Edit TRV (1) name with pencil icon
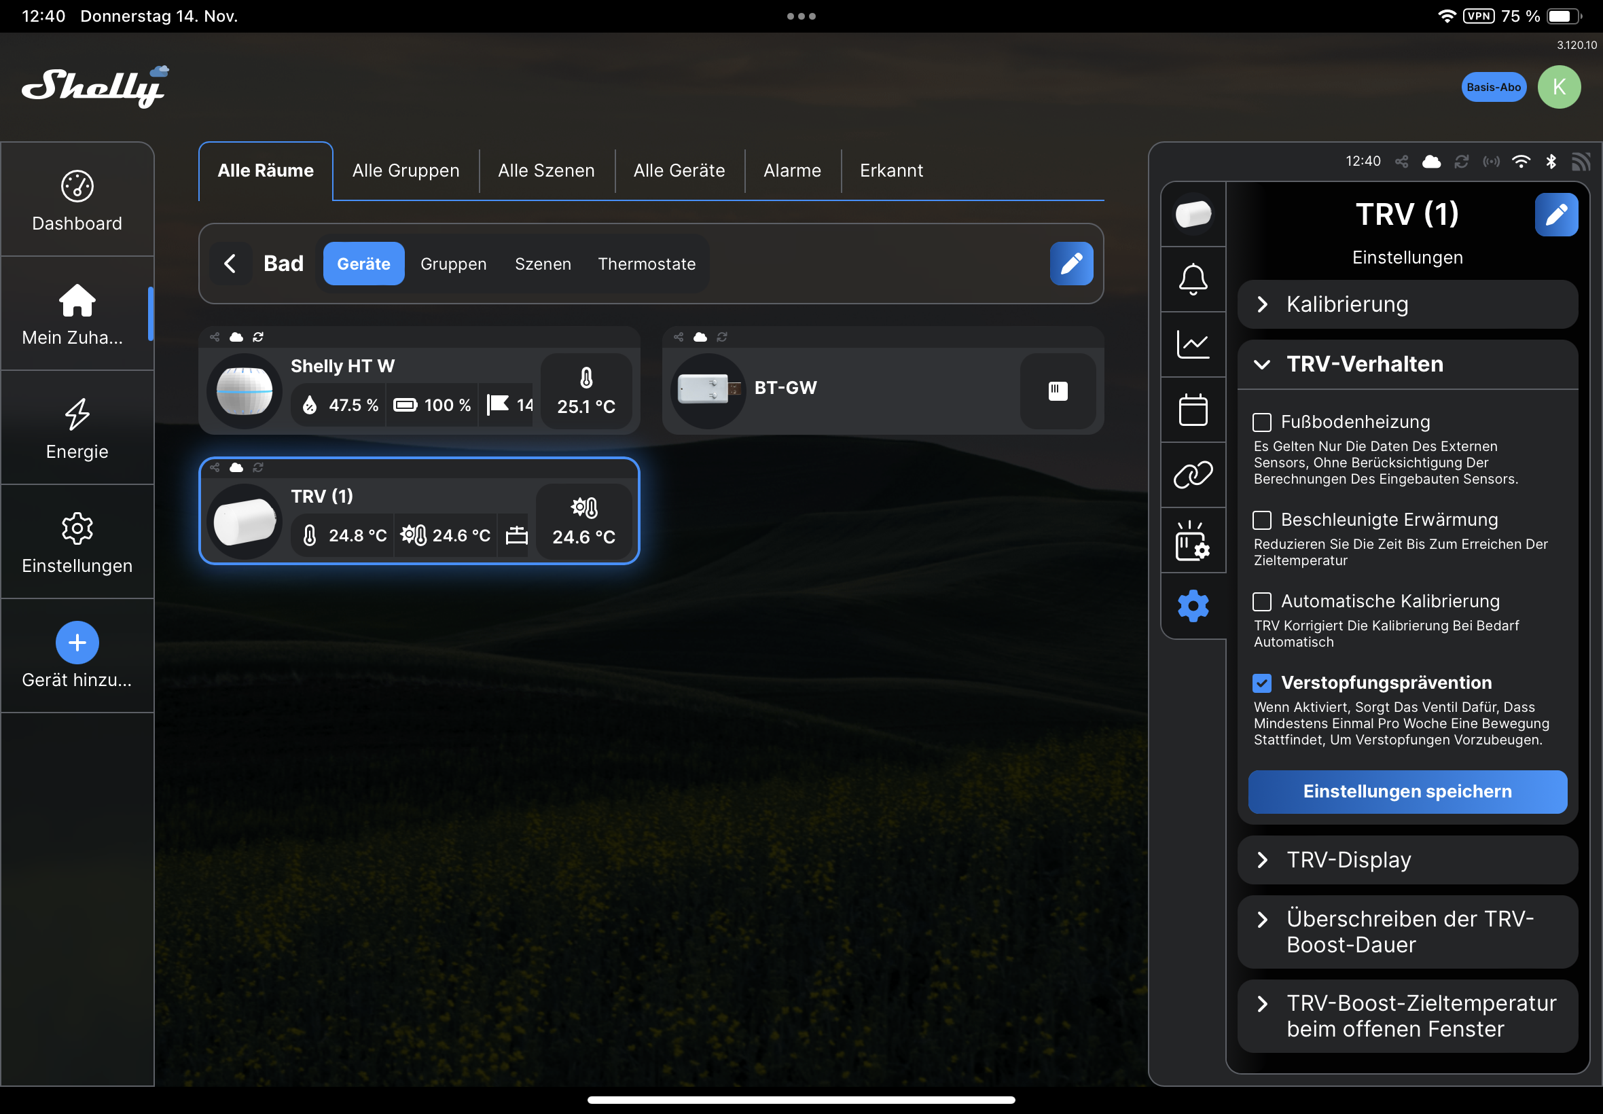 1555,215
